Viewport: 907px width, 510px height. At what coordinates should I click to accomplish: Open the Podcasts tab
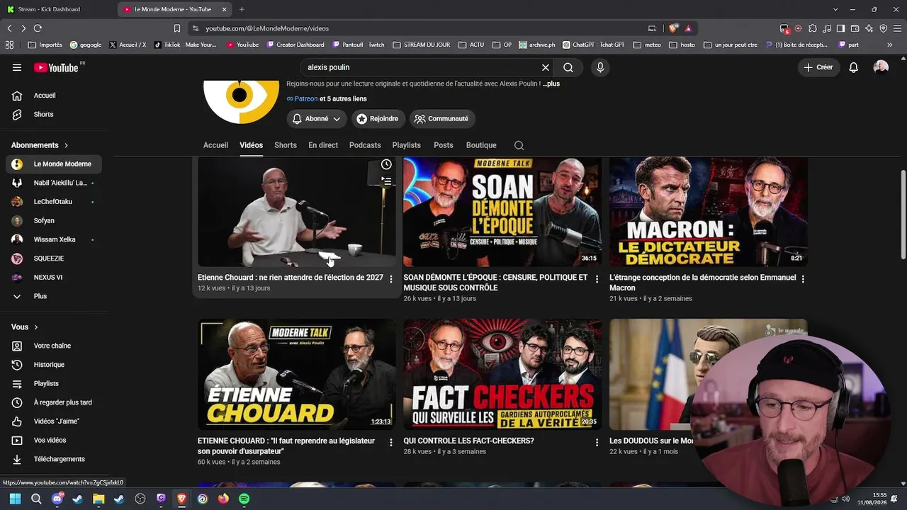click(365, 145)
